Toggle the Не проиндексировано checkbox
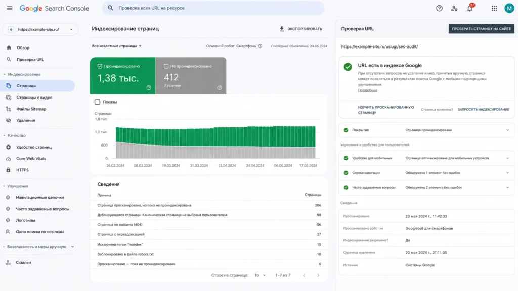The width and height of the screenshot is (518, 291). (166, 66)
